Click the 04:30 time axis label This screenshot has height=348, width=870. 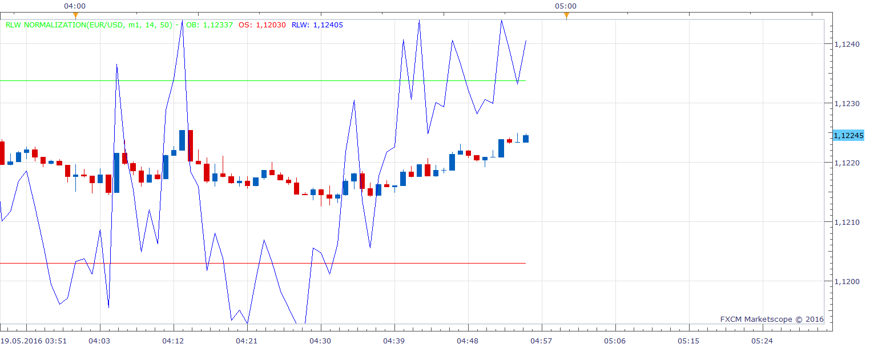[321, 341]
